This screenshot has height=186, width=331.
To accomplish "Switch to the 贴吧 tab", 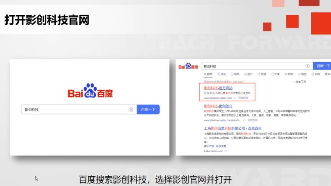I will pos(289,74).
